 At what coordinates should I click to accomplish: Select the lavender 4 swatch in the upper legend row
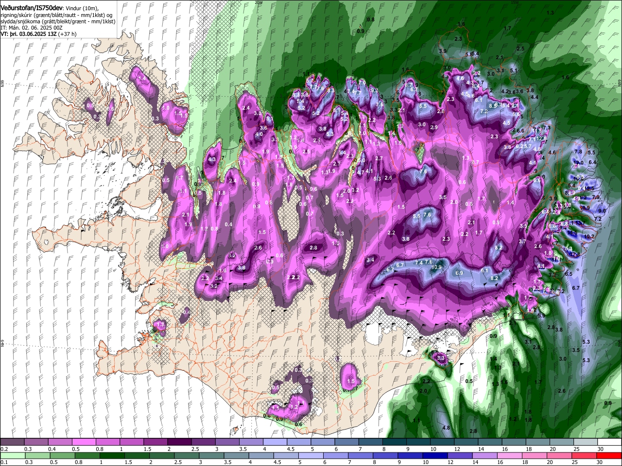(275, 442)
